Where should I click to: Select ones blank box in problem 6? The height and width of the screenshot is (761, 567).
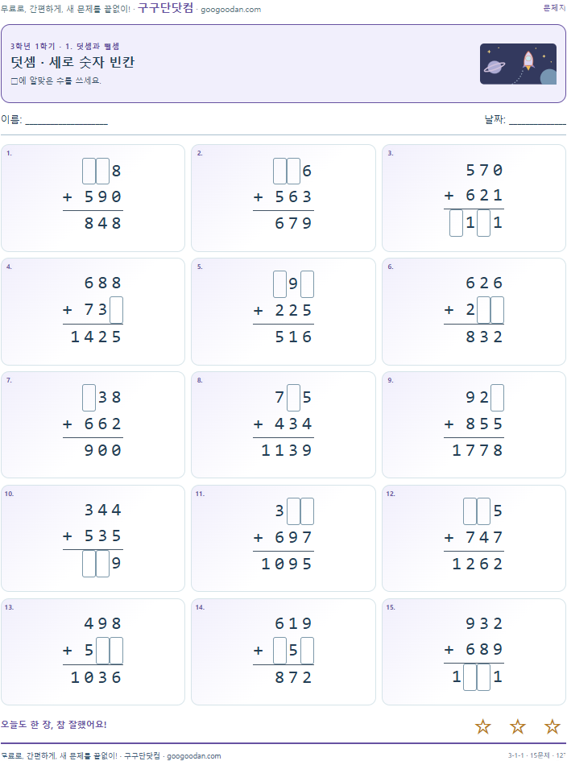click(x=497, y=310)
